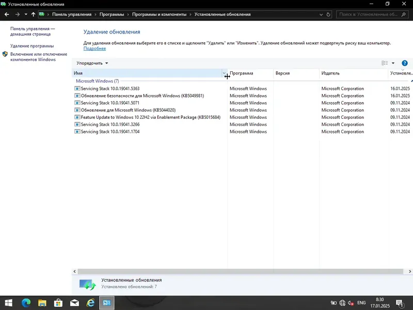Open Включение или отключение компонентов Windows
The image size is (413, 310).
[36, 57]
